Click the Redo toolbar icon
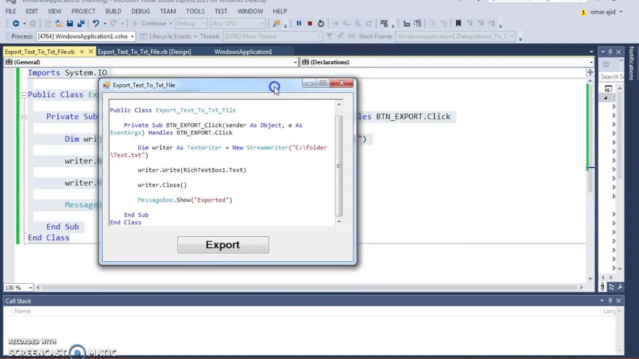The height and width of the screenshot is (359, 639). [113, 23]
